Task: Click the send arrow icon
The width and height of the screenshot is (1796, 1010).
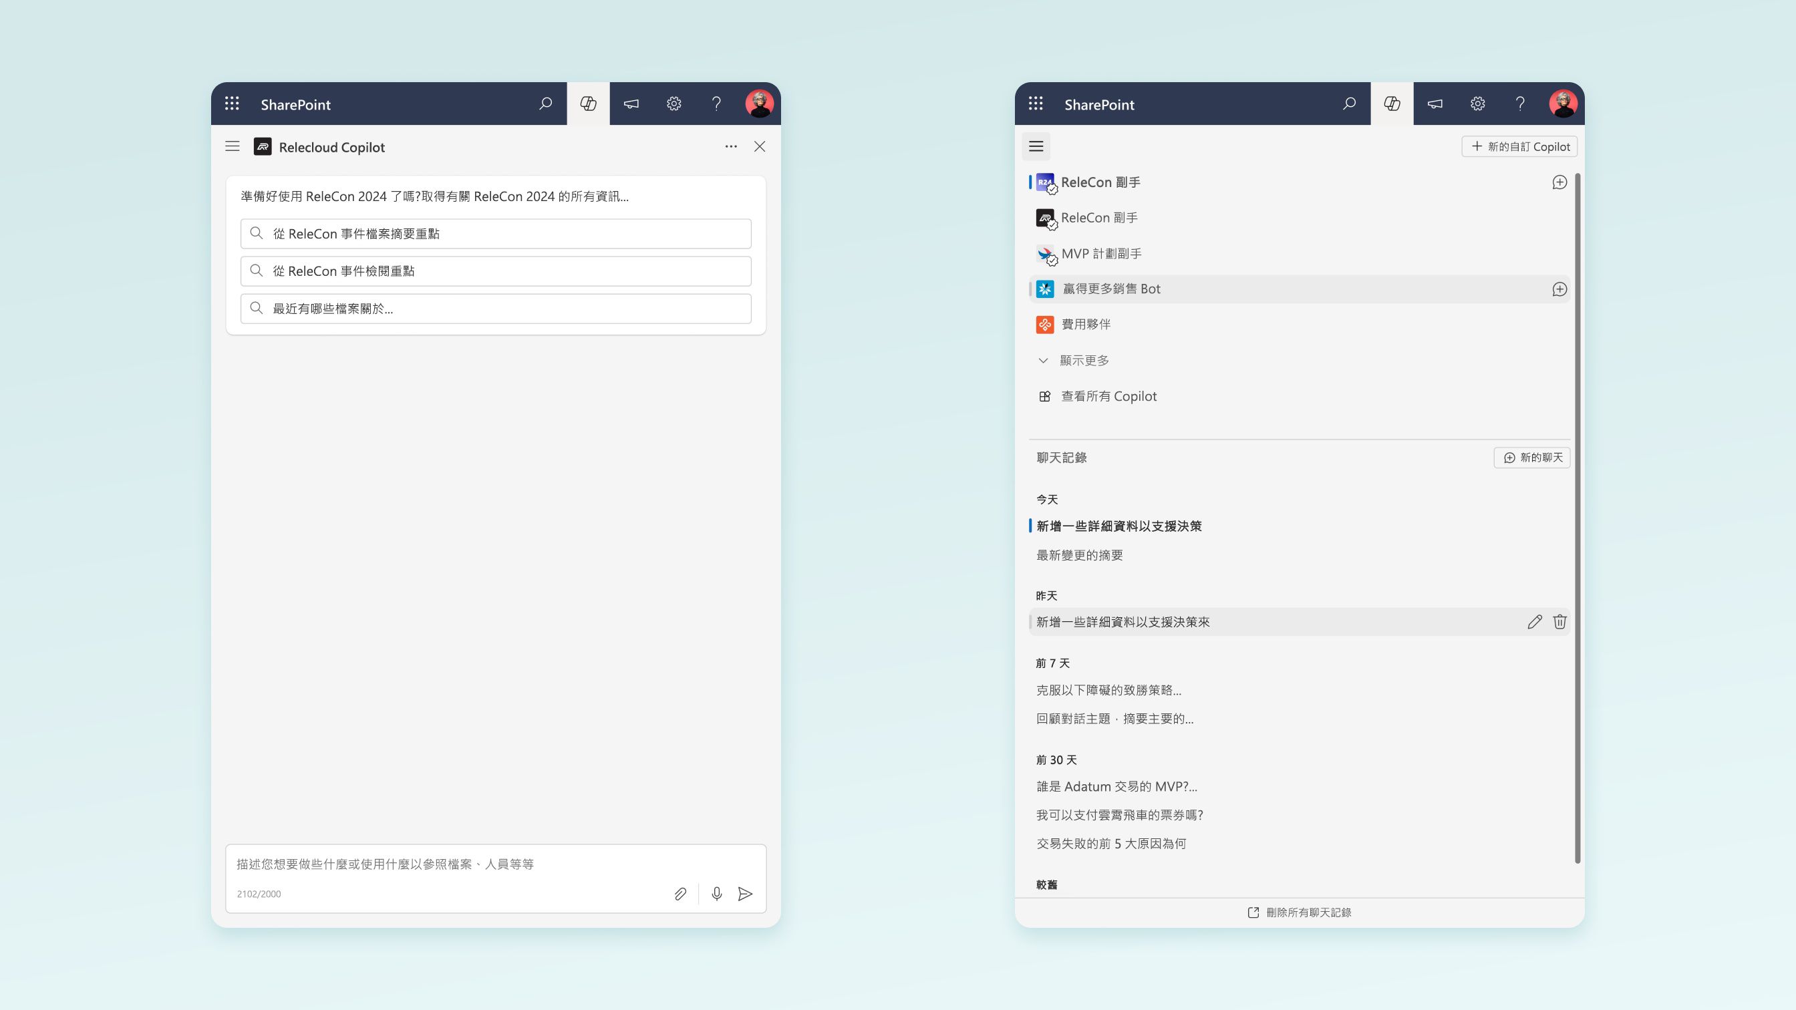Action: (745, 894)
